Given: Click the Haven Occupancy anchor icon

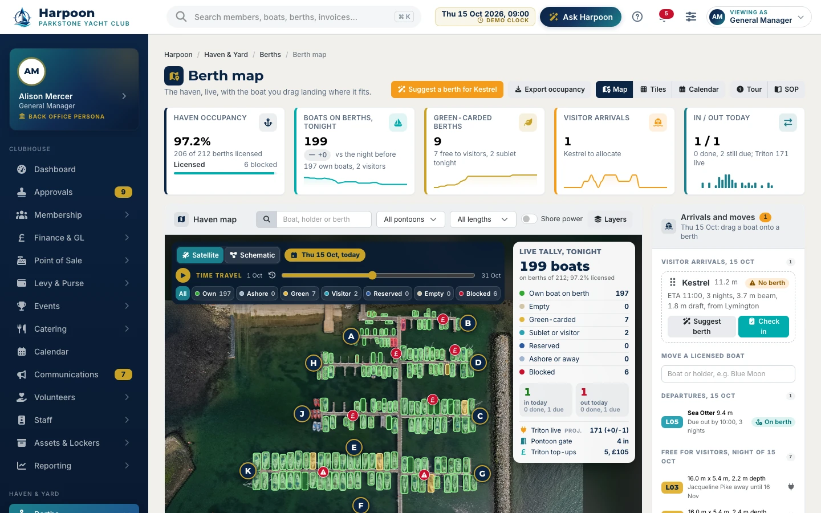Looking at the screenshot, I should tap(268, 123).
